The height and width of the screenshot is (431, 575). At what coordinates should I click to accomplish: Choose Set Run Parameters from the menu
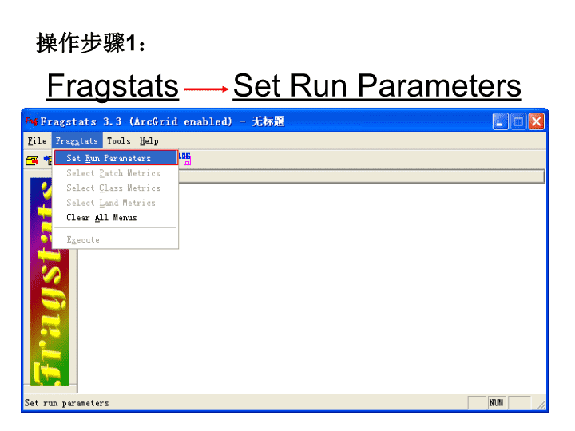coord(116,158)
